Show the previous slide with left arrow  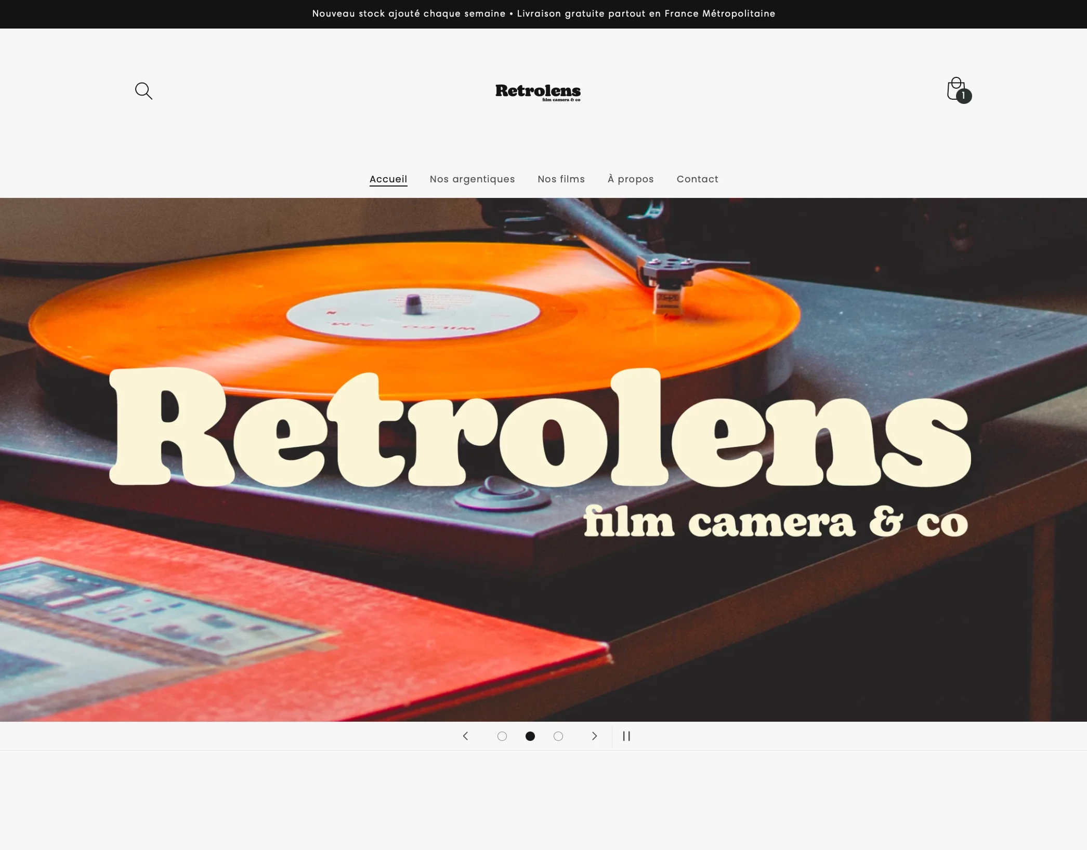click(466, 736)
